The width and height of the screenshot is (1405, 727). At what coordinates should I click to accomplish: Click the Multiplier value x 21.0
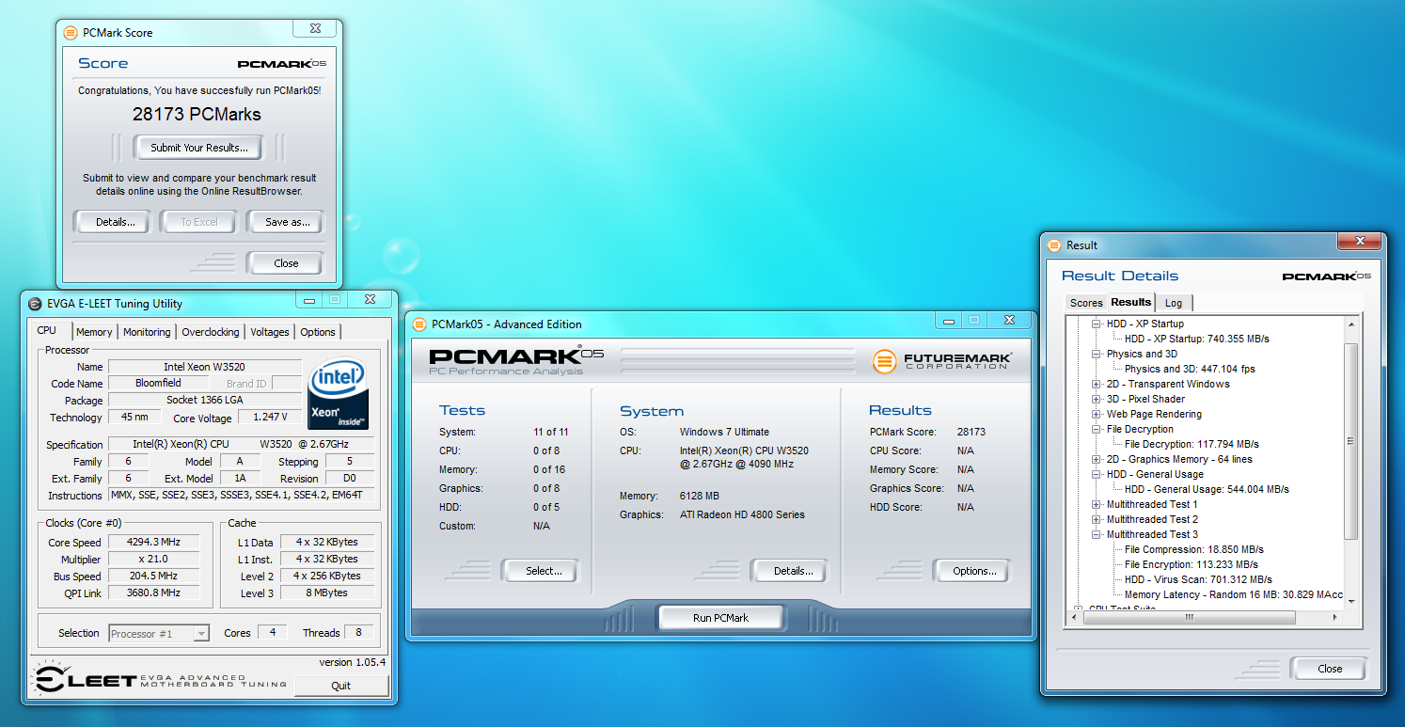[152, 560]
